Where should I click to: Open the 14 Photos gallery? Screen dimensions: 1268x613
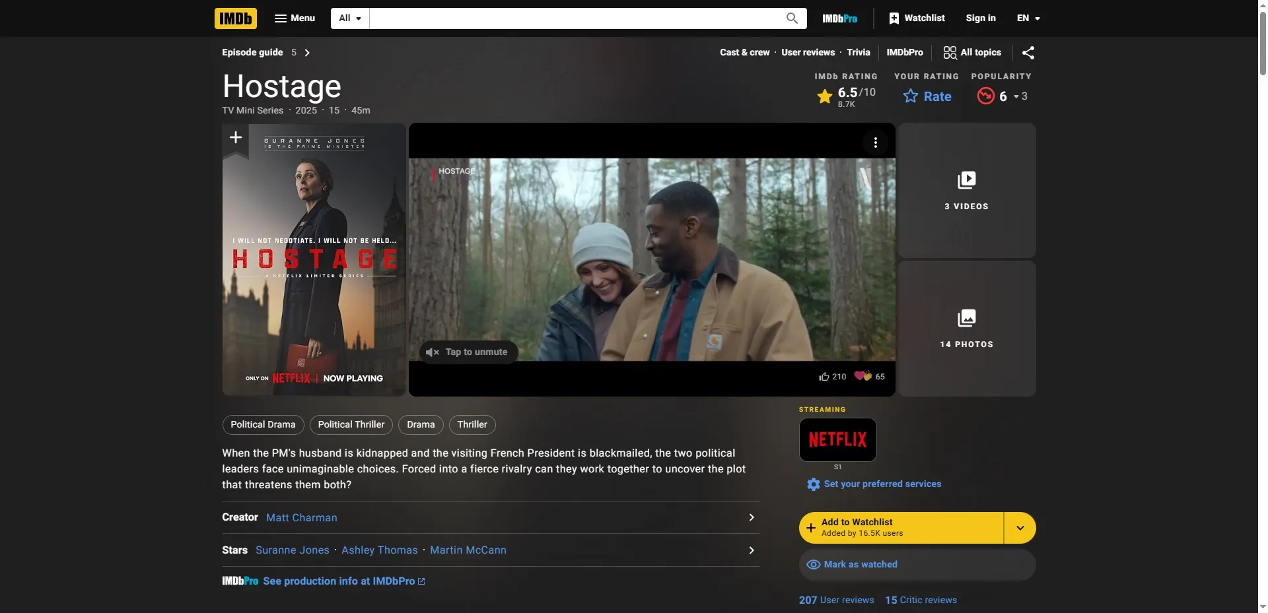(966, 318)
